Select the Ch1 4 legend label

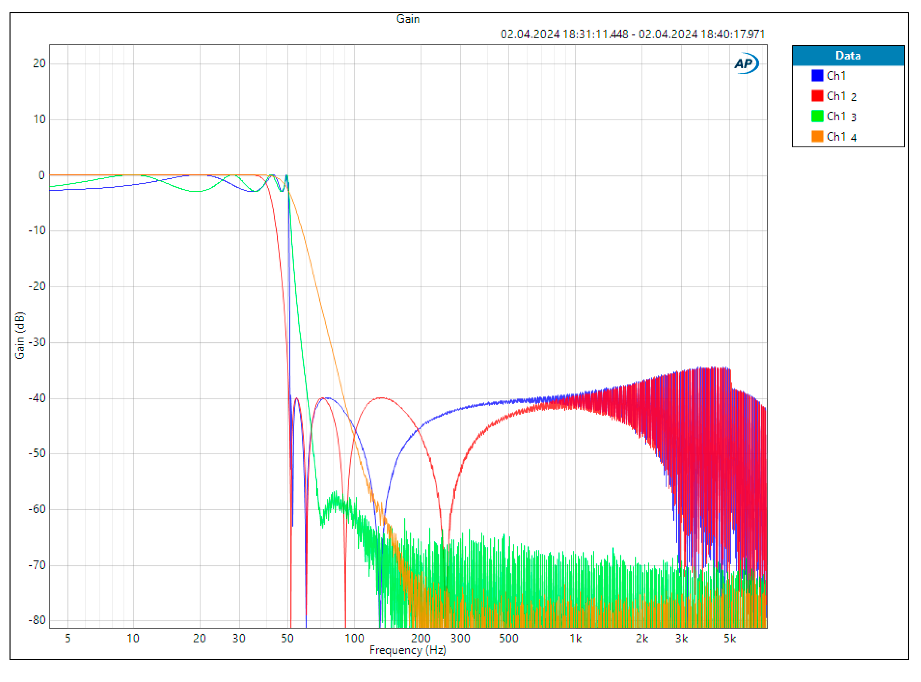point(841,137)
